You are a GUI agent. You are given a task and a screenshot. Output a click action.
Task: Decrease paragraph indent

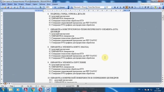pos(145,7)
